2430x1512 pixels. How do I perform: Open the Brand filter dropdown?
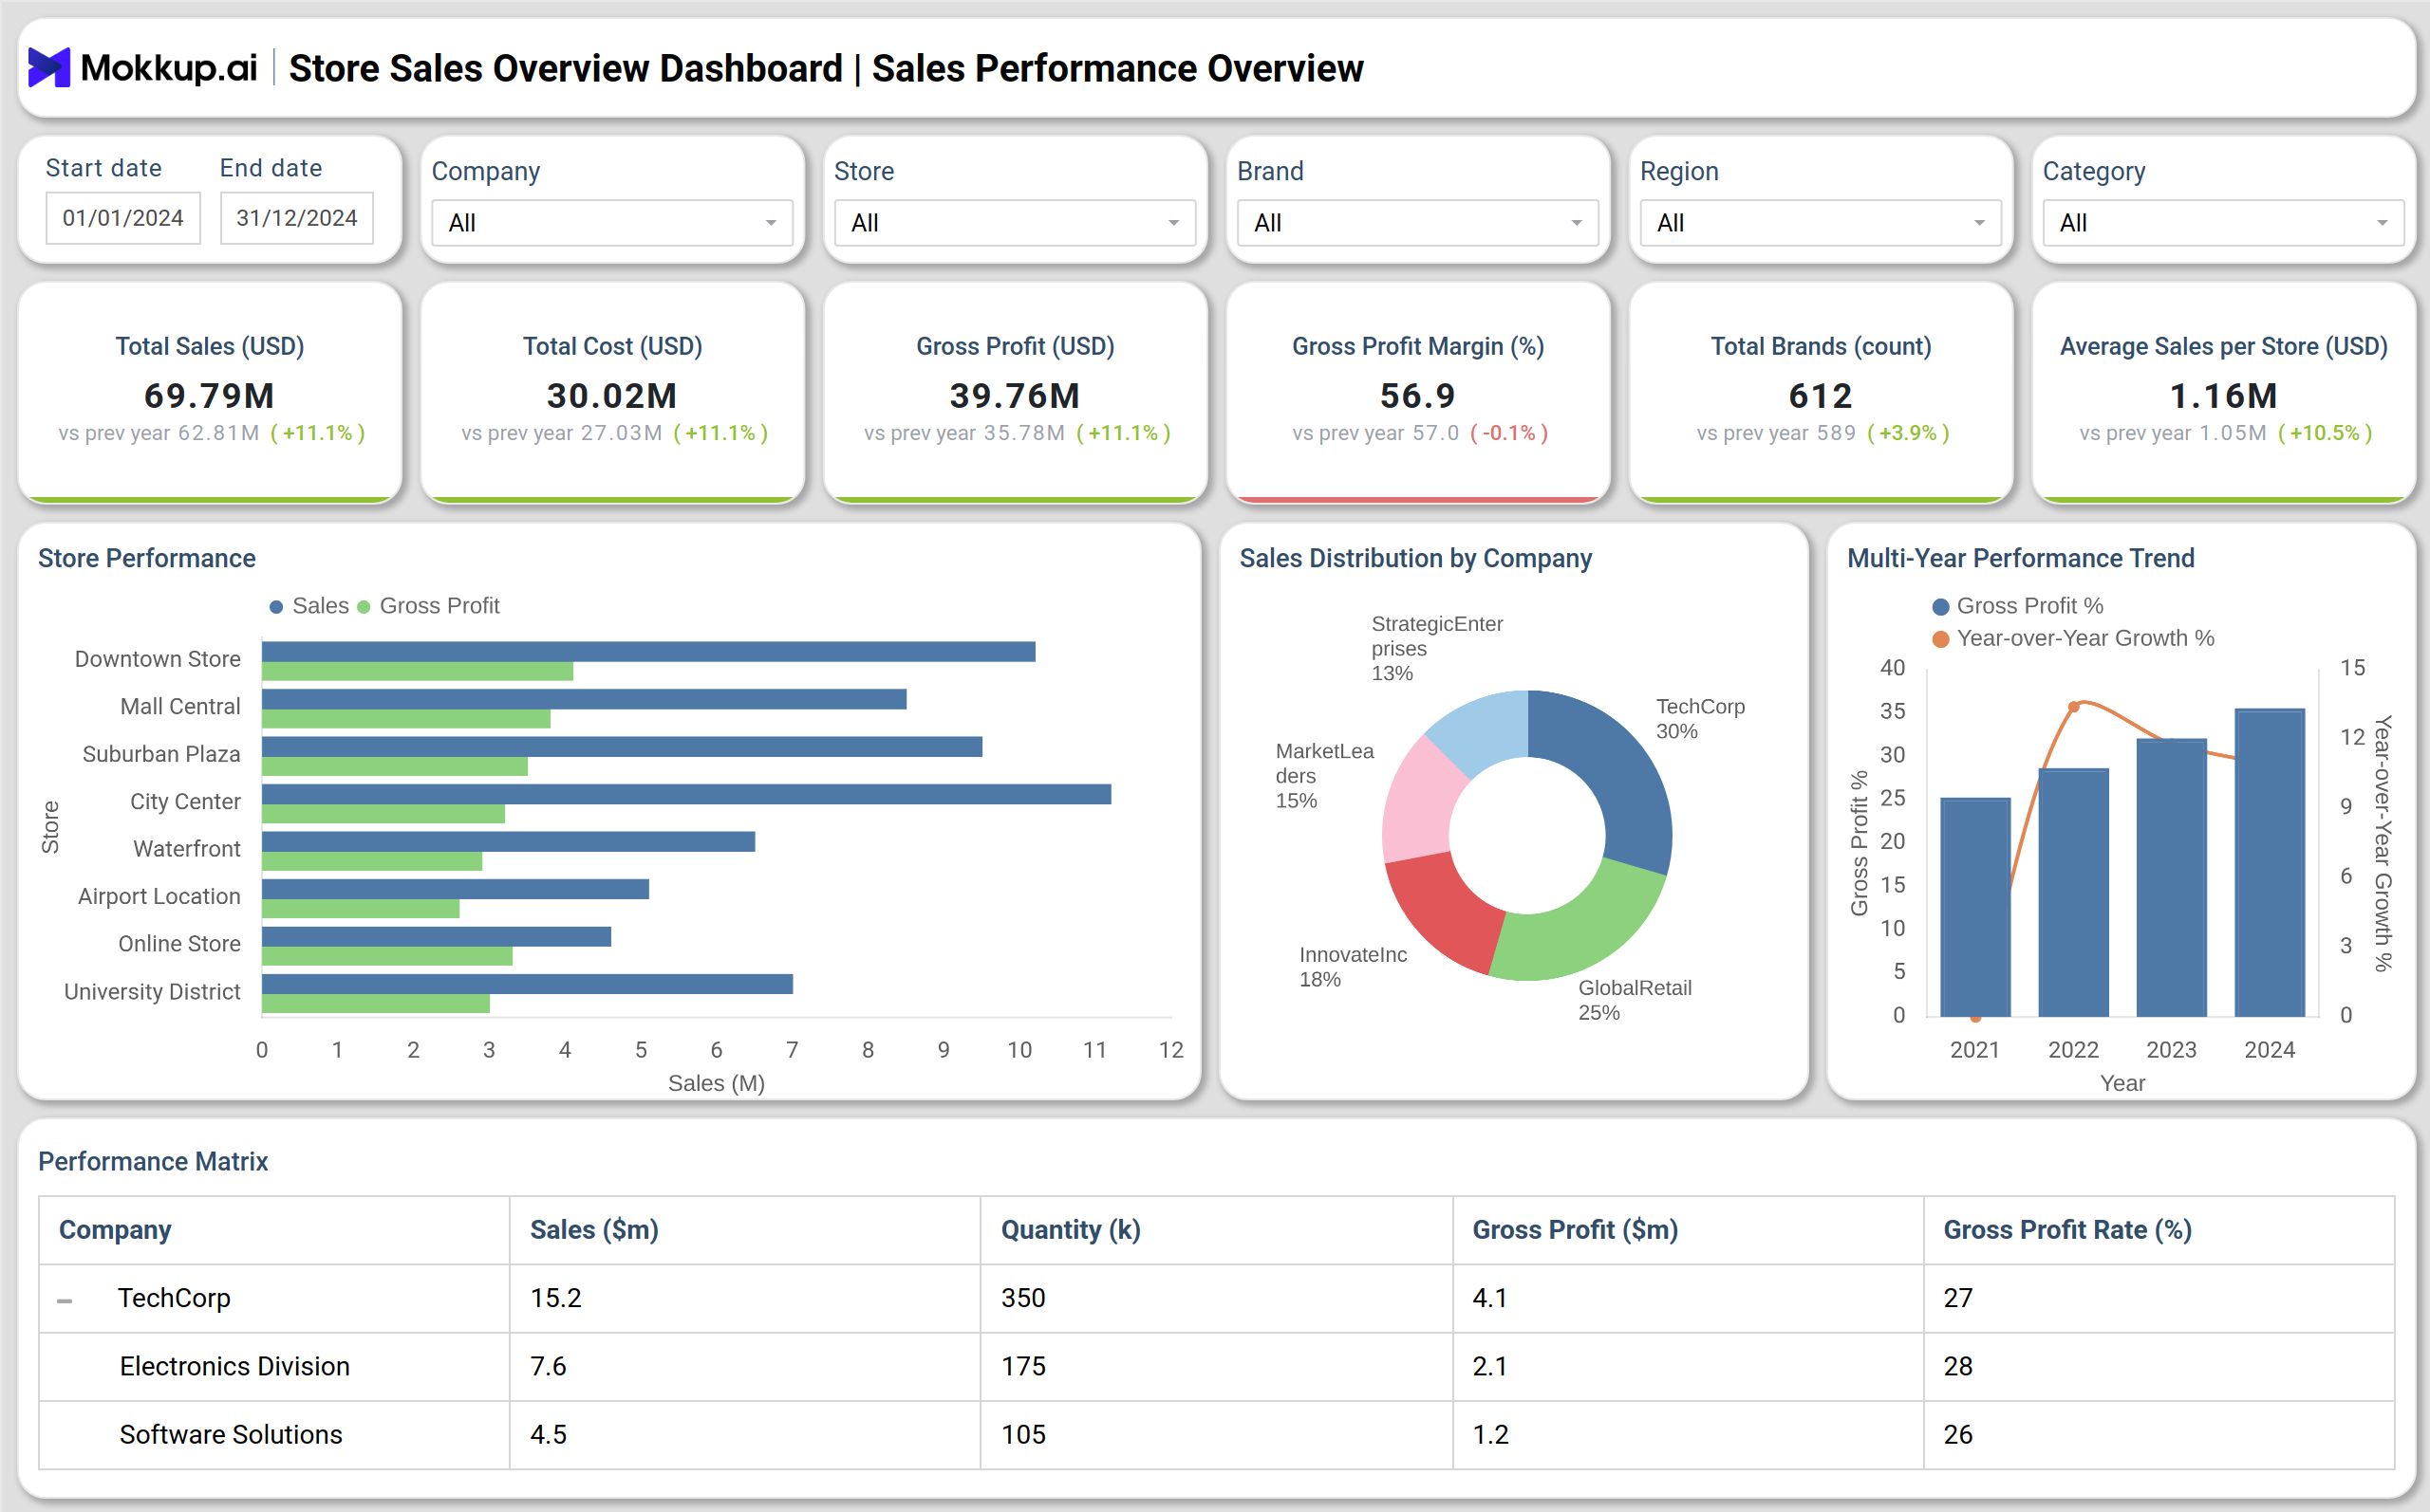point(1417,222)
